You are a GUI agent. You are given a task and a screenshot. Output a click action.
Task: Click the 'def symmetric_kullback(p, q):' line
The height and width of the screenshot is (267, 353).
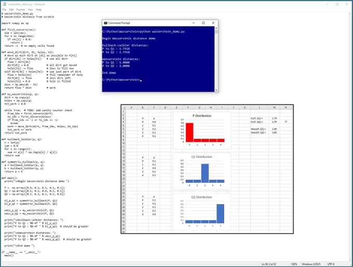click(x=23, y=162)
